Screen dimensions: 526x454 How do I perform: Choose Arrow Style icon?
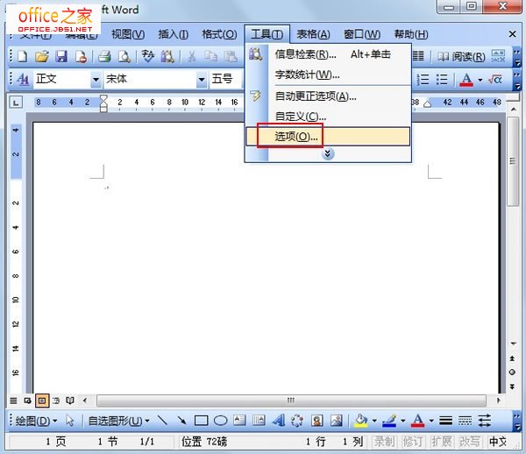[x=485, y=420]
